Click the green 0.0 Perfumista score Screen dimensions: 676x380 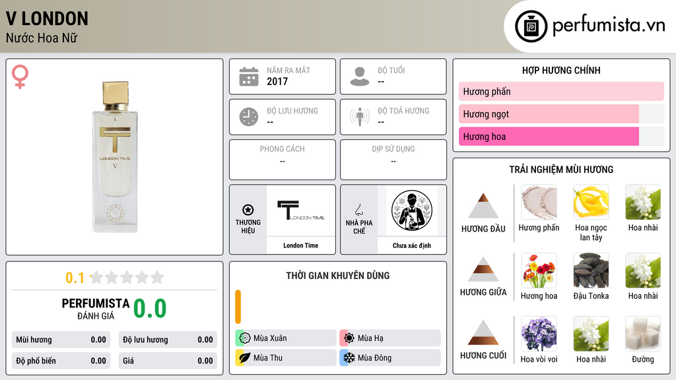pyautogui.click(x=150, y=308)
